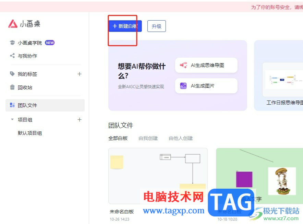Screen dimensions: 303x224
Task: Select 默认项目组 tree item
Action: [30, 133]
